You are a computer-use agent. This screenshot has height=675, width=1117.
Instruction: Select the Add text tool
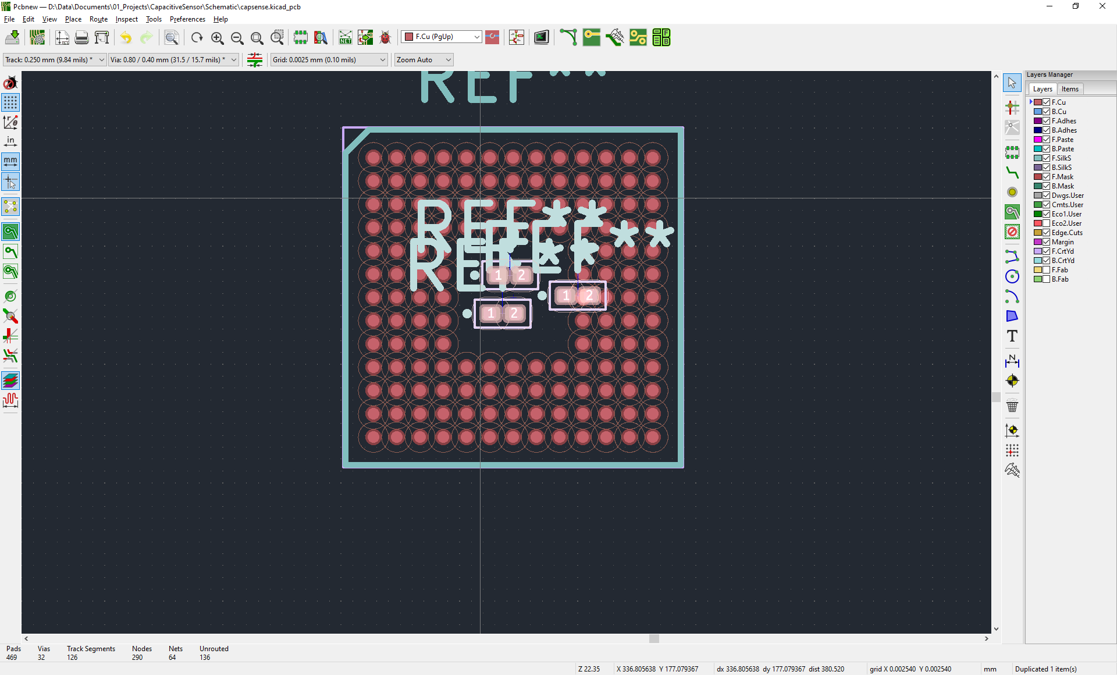1012,336
